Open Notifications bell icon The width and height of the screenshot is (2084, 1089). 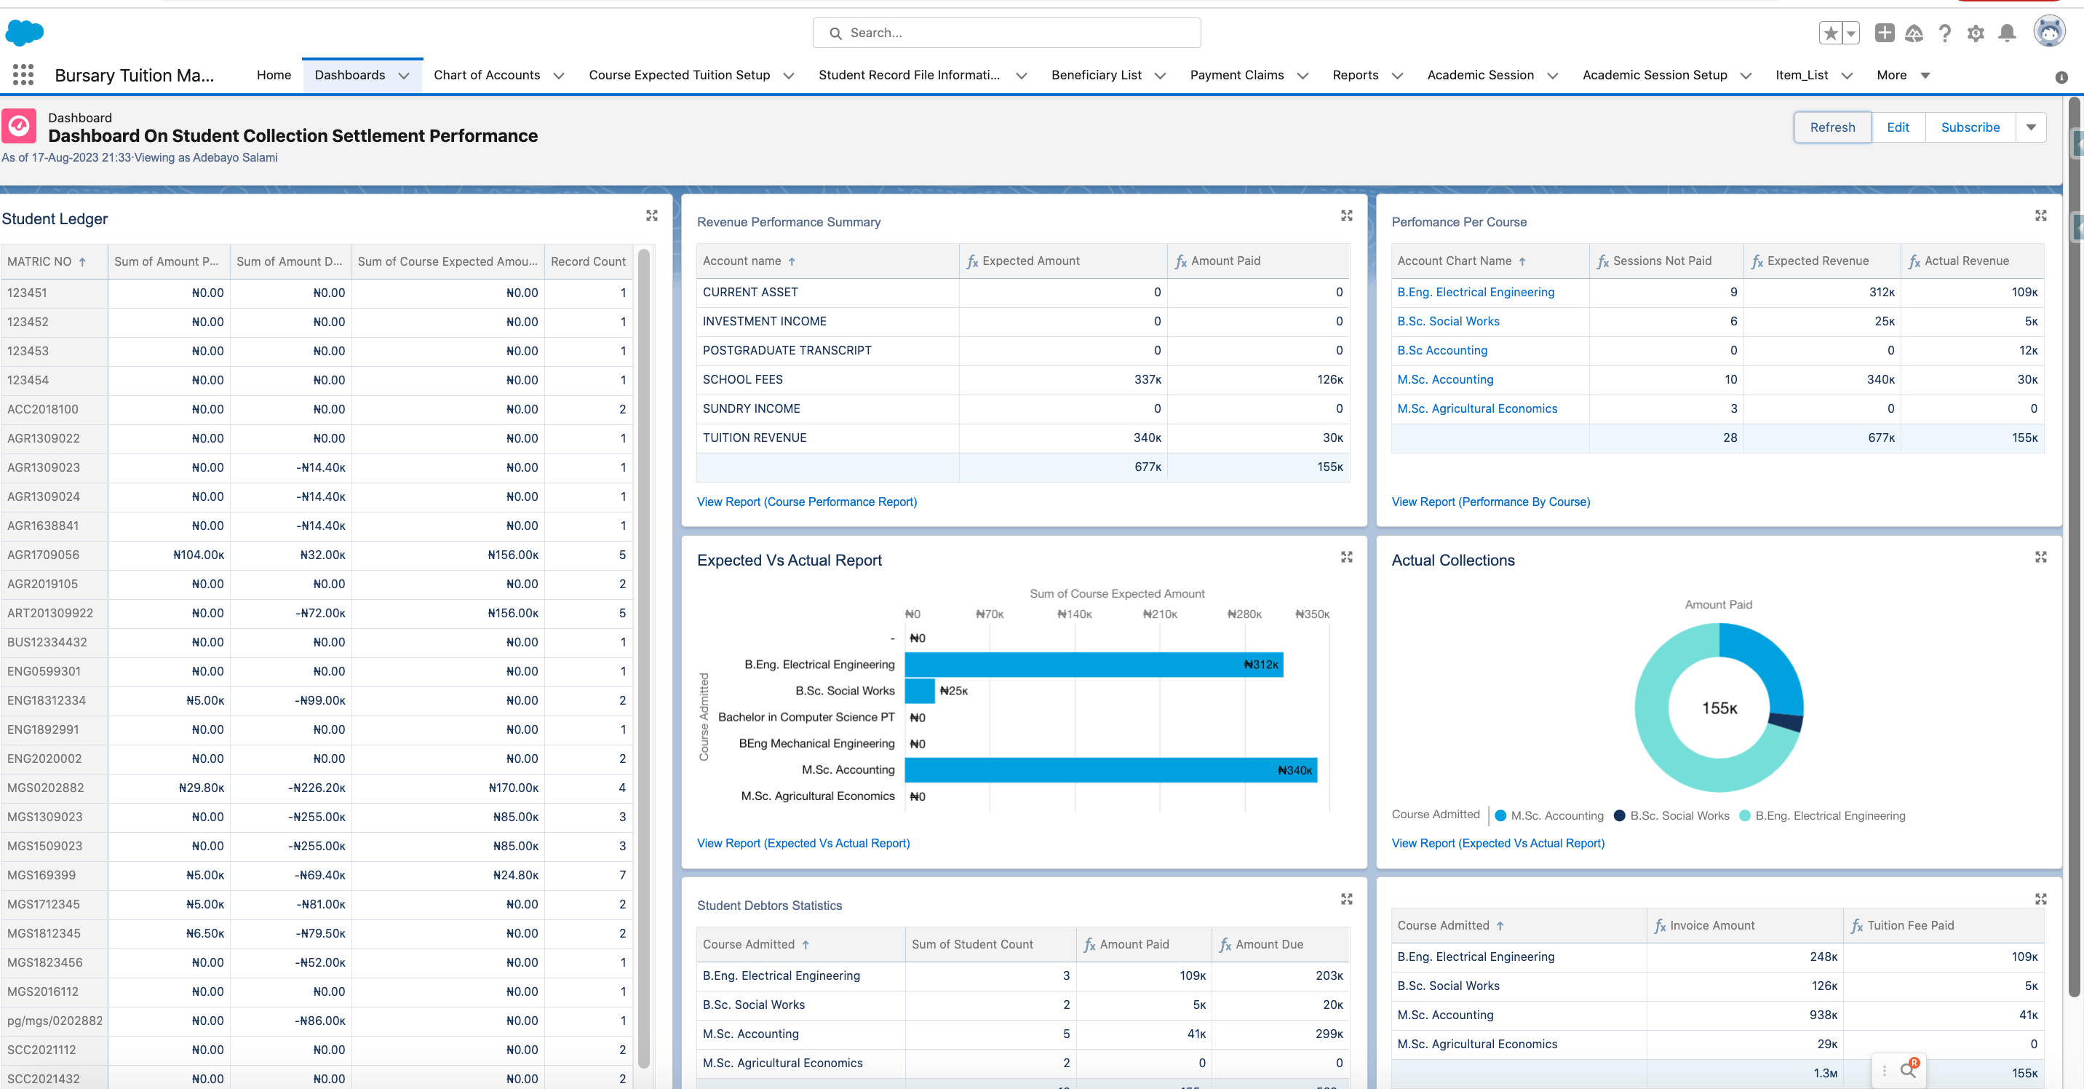pyautogui.click(x=2007, y=33)
